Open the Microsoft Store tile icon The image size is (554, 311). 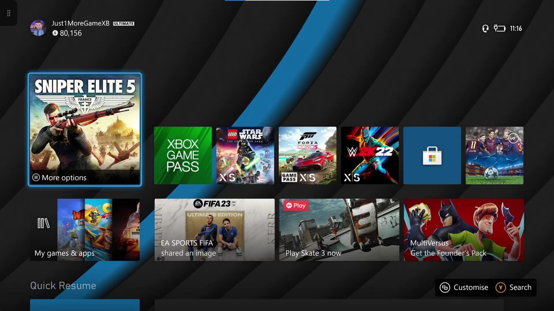pos(432,155)
